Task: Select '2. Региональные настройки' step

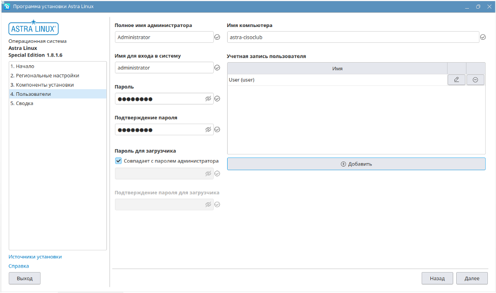Action: point(44,75)
